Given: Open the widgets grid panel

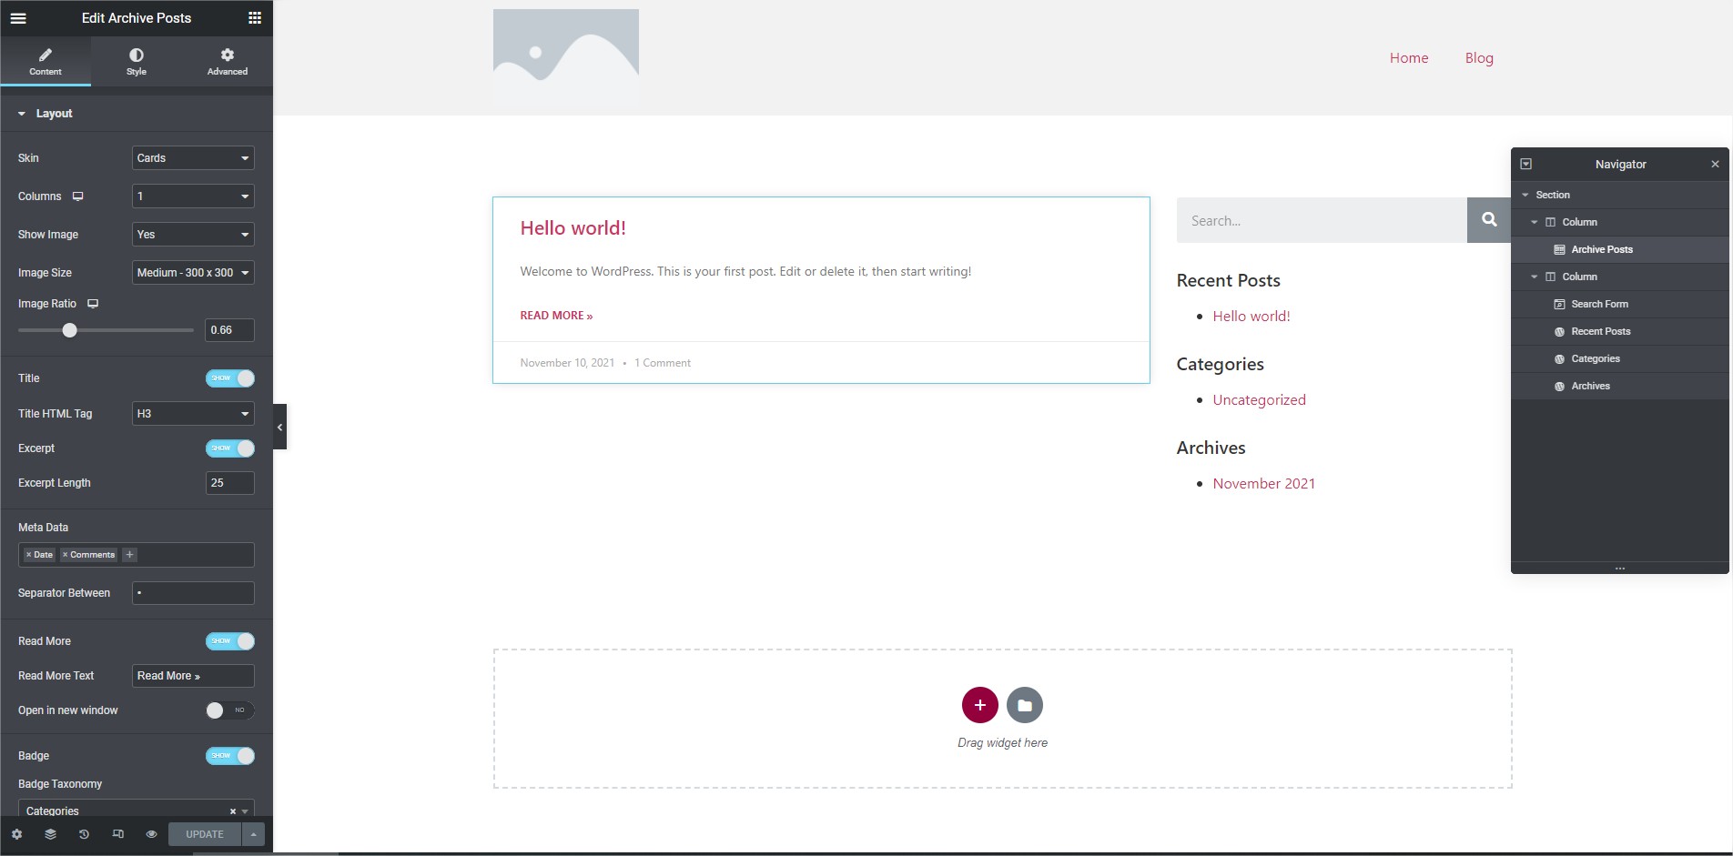Looking at the screenshot, I should 255,18.
